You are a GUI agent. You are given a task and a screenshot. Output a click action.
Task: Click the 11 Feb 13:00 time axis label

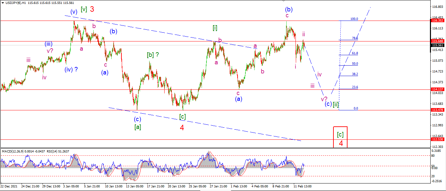pyautogui.click(x=302, y=186)
